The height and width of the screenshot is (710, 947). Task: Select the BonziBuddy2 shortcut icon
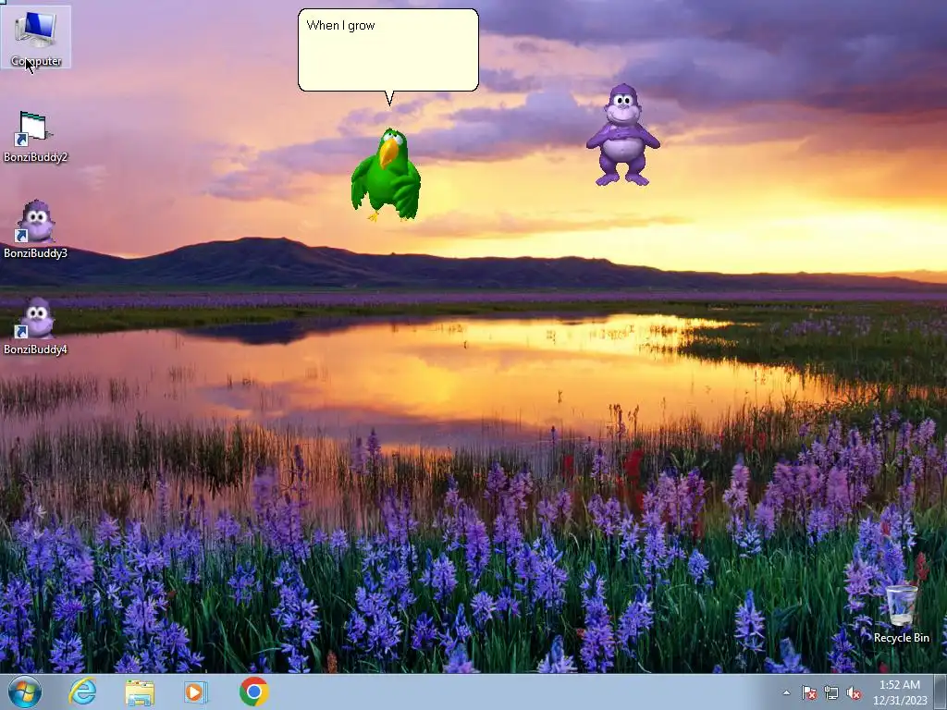(x=35, y=137)
